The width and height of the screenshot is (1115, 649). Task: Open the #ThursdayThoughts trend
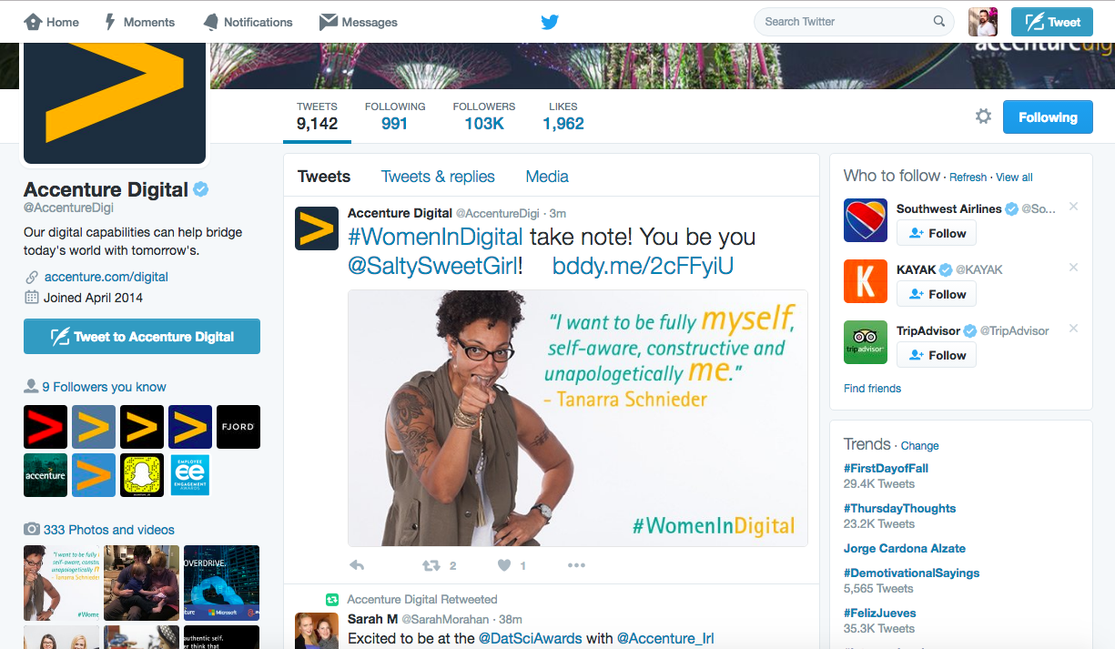[899, 508]
